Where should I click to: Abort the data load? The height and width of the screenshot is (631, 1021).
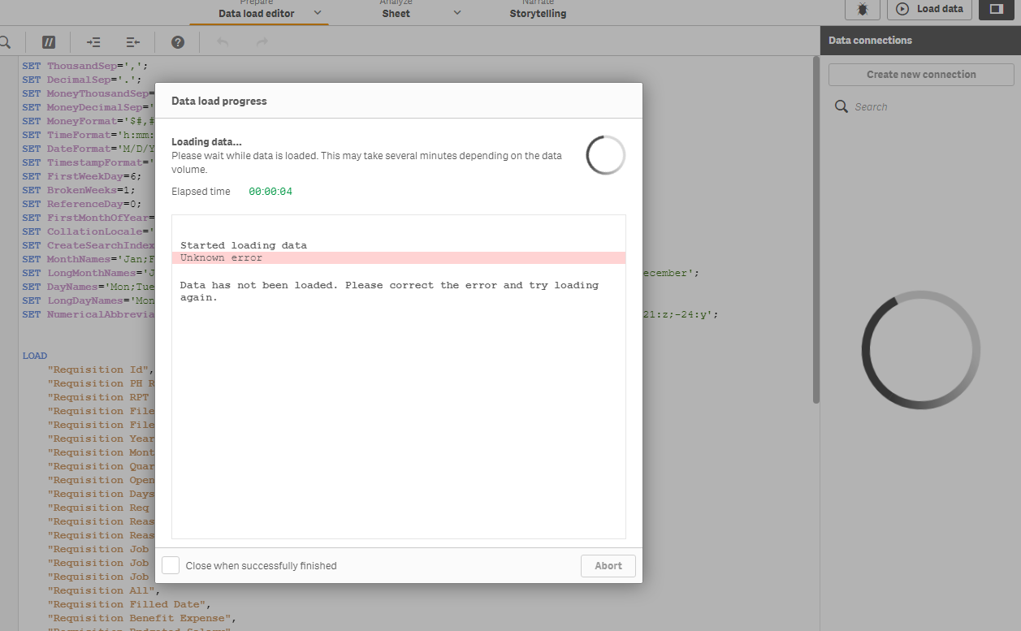point(608,565)
